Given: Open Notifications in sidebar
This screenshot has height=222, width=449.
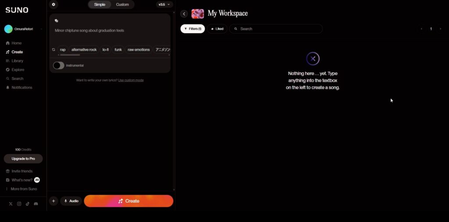Looking at the screenshot, I should coord(19,88).
